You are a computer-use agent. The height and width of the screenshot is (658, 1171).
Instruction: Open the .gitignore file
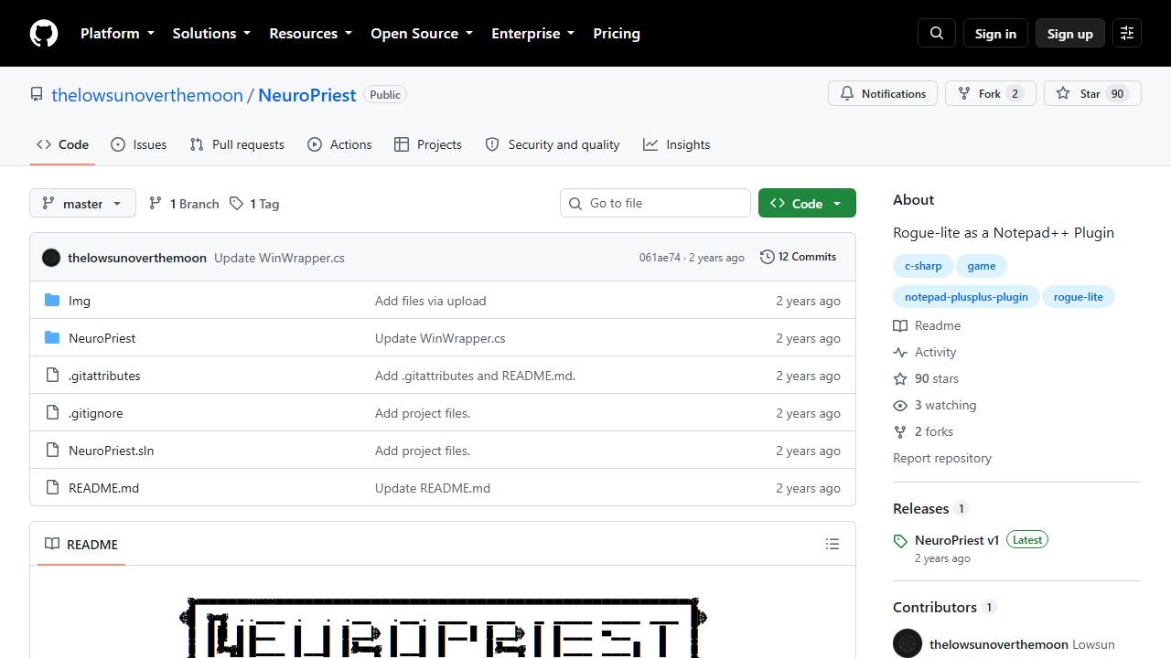point(96,413)
